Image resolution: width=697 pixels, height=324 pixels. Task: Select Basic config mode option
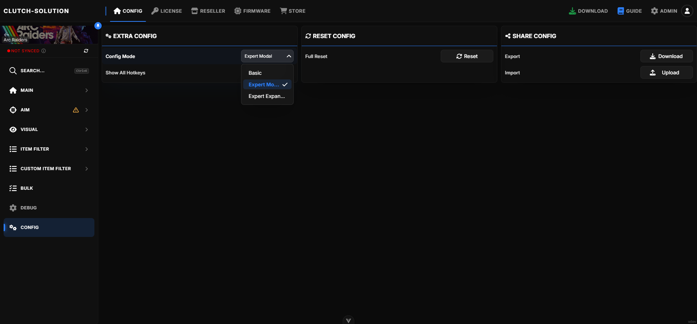pyautogui.click(x=267, y=73)
